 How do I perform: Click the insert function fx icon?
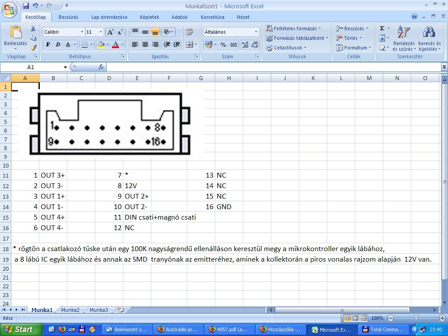101,67
